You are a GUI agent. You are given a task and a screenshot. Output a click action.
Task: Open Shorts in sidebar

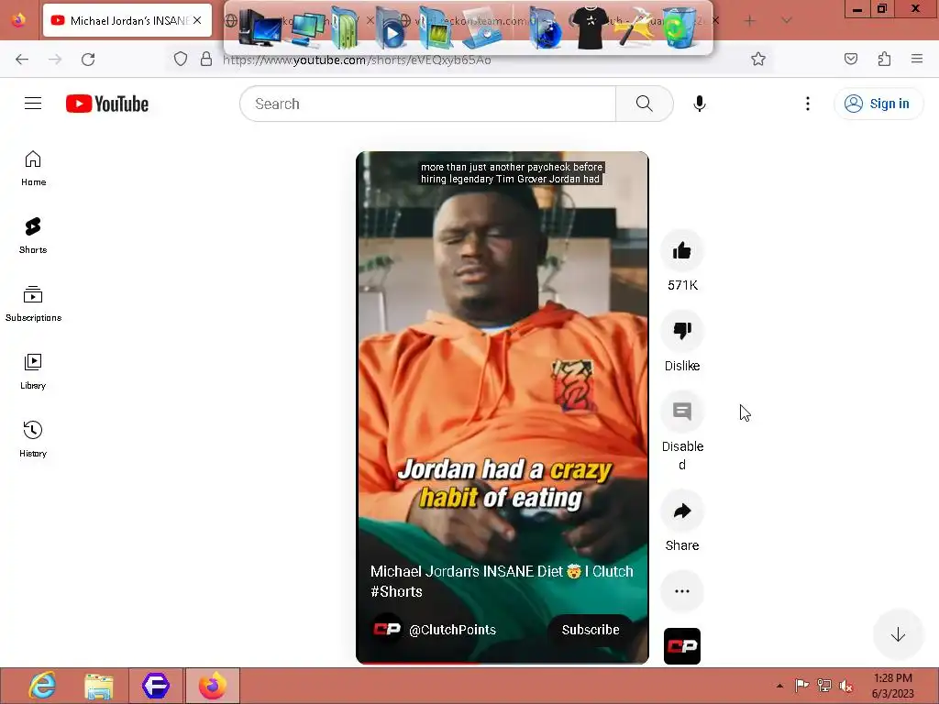pos(33,236)
